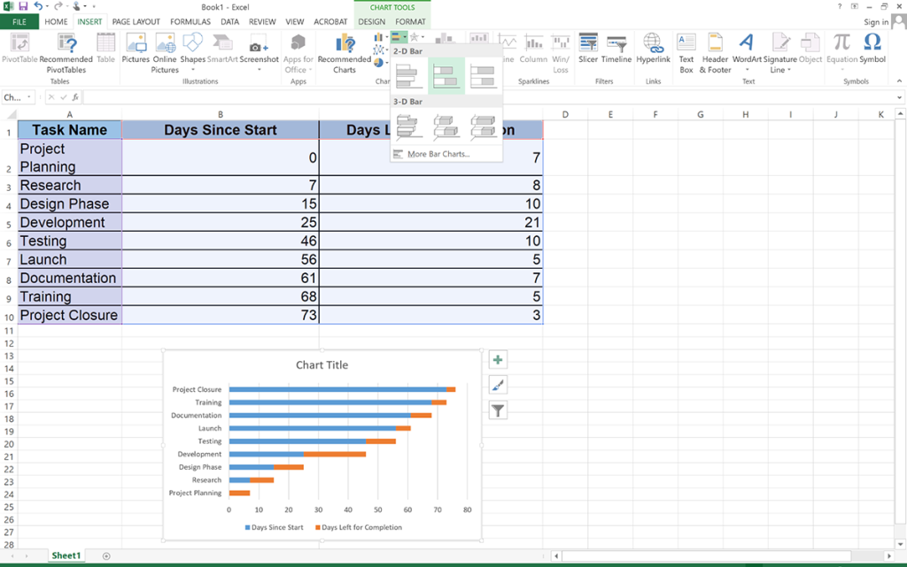Open Chart Styles with the brush button
907x567 pixels.
pos(498,385)
